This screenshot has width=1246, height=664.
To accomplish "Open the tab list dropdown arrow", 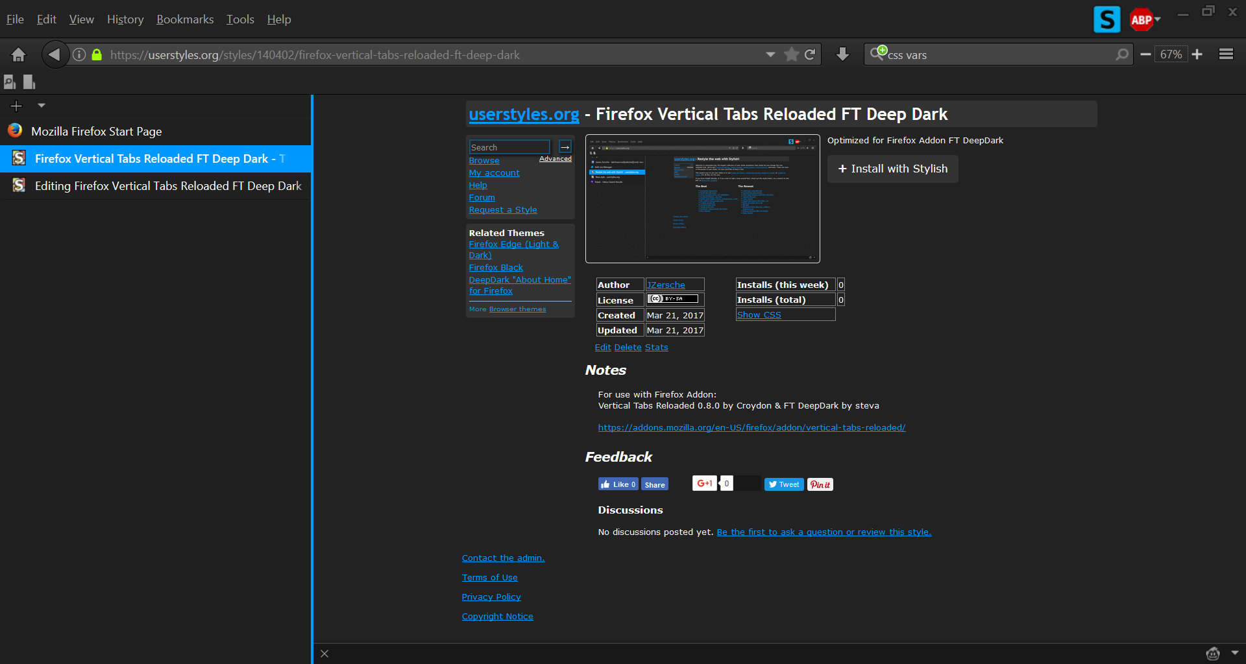I will click(42, 105).
